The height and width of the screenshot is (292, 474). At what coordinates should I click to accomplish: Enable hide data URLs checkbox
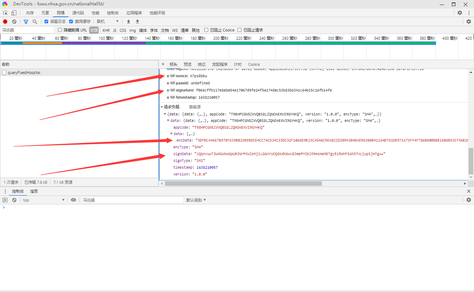(x=60, y=30)
